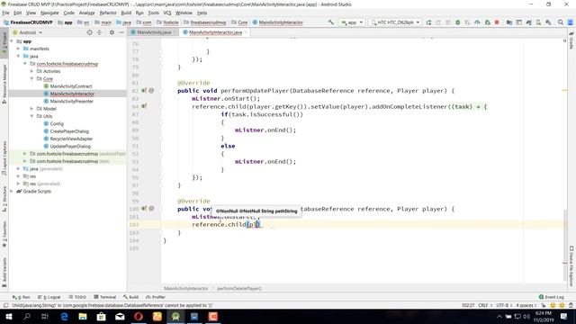The width and height of the screenshot is (576, 324).
Task: Click the override gutter icon at line 100
Action: pos(144,209)
